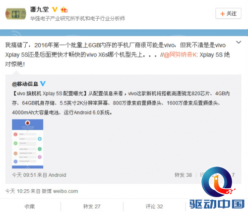Screen dimensions: 248x212
Task: Open 潘九堂's profile avatar
Action: tap(16, 14)
